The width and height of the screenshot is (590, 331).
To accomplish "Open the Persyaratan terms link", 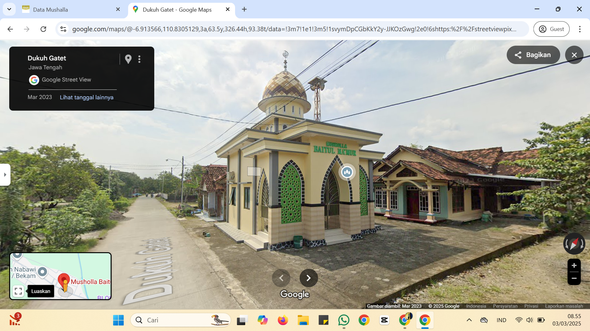I will [505, 306].
